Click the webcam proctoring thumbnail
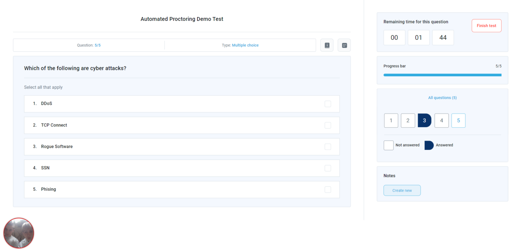The image size is (521, 250). pos(19,233)
